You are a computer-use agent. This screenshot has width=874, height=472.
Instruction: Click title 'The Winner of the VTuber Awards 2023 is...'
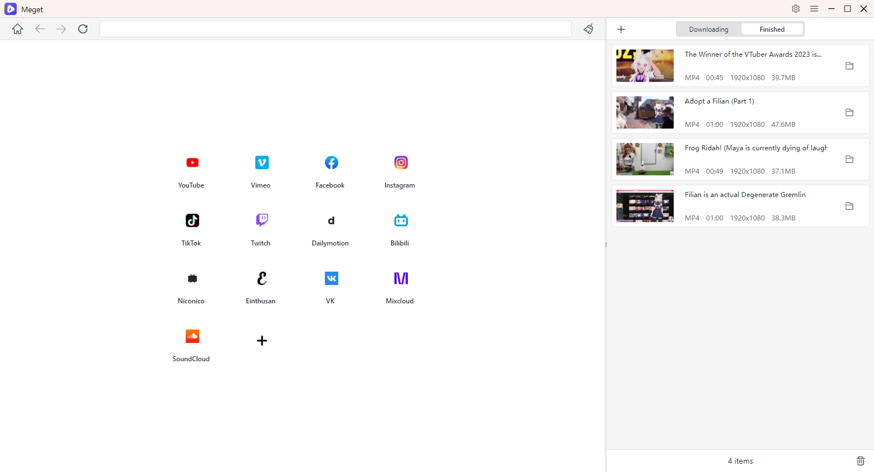click(753, 55)
